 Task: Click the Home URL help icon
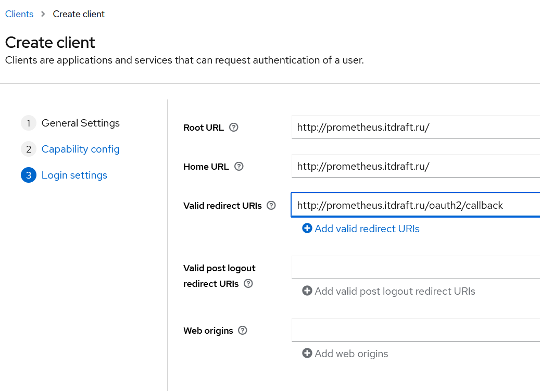[239, 167]
